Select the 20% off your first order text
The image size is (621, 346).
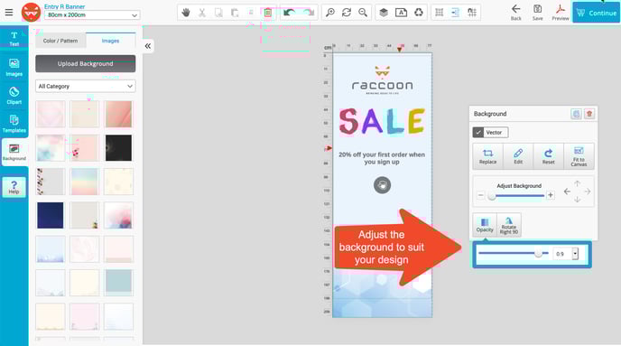click(382, 158)
